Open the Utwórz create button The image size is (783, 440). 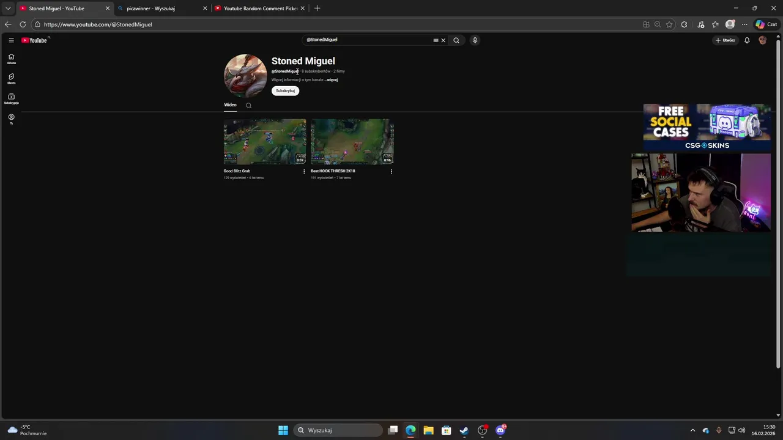(725, 40)
